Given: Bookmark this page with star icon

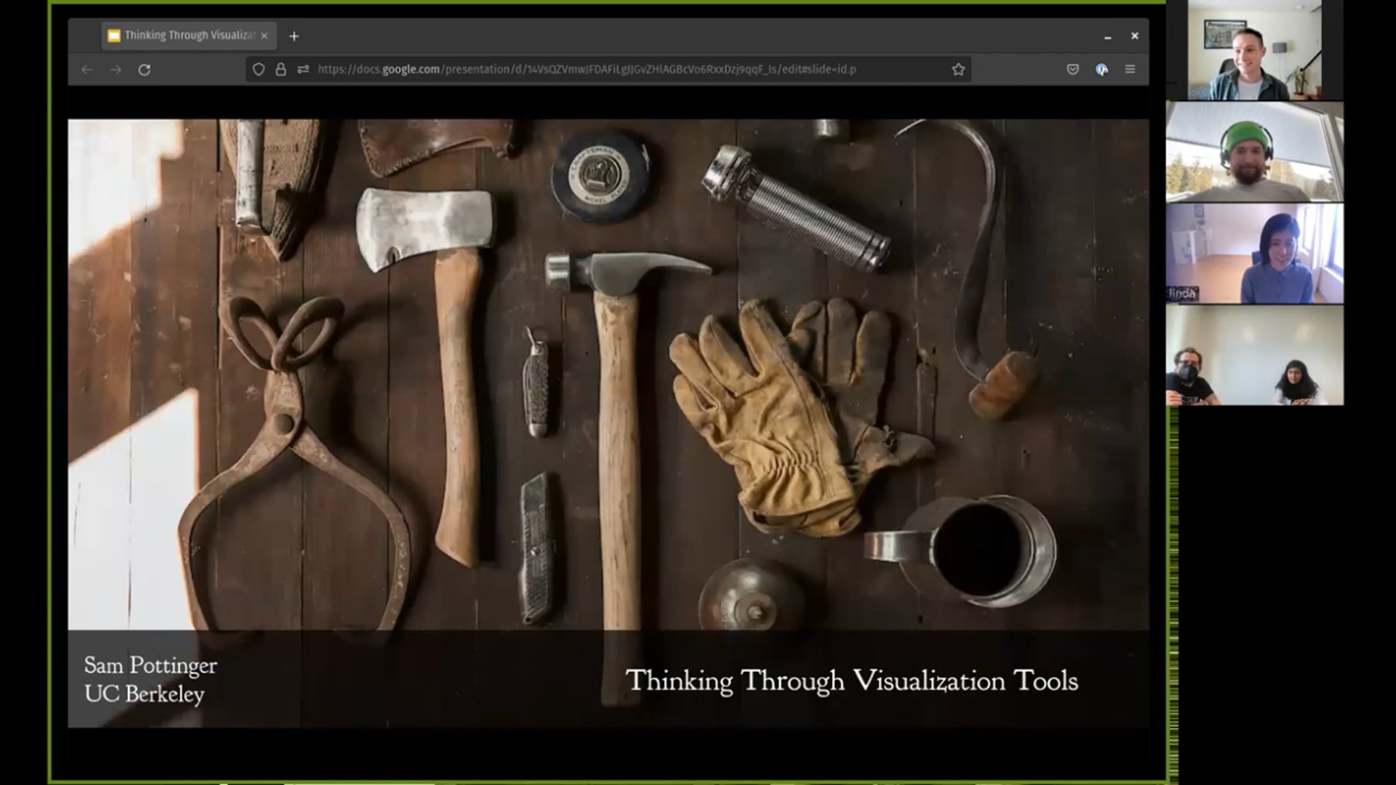Looking at the screenshot, I should coord(958,70).
